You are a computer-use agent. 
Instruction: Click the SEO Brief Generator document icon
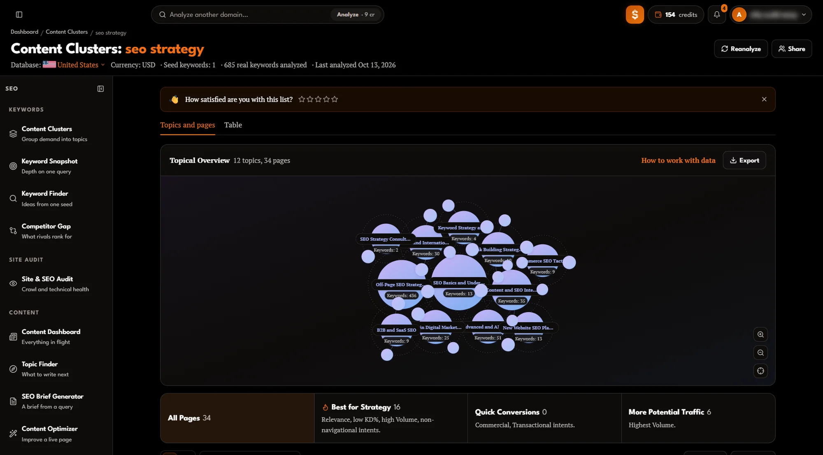point(13,402)
